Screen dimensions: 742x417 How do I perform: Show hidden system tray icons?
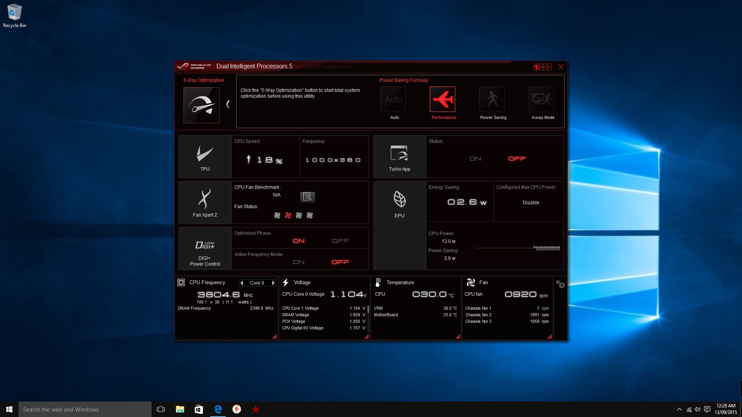679,409
